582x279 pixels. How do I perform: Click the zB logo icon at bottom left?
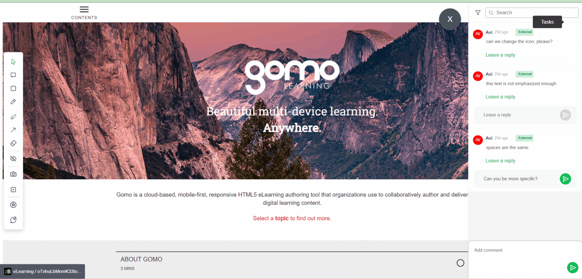[x=7, y=271]
